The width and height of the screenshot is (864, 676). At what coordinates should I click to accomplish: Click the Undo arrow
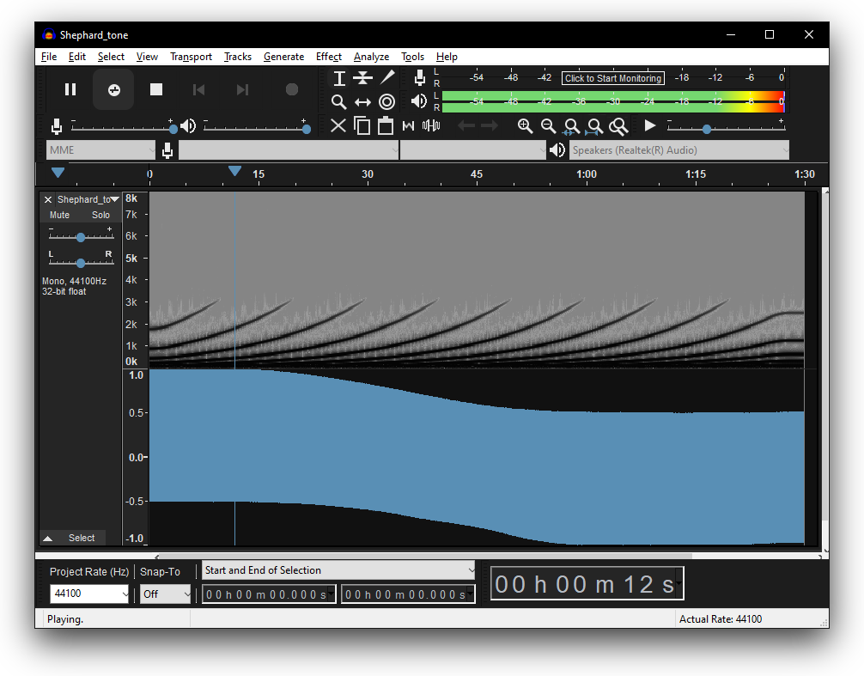[x=466, y=126]
